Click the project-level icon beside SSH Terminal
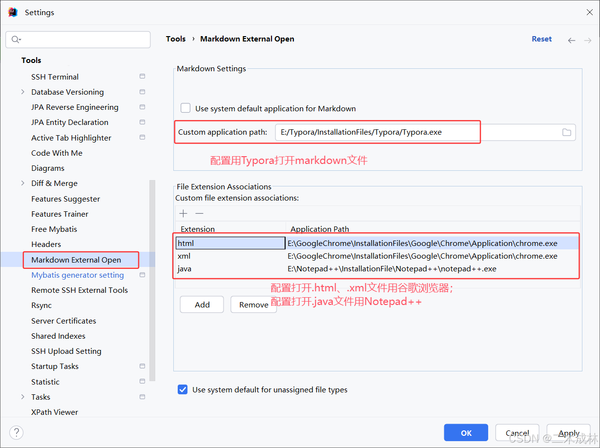The image size is (600, 448). tap(142, 77)
